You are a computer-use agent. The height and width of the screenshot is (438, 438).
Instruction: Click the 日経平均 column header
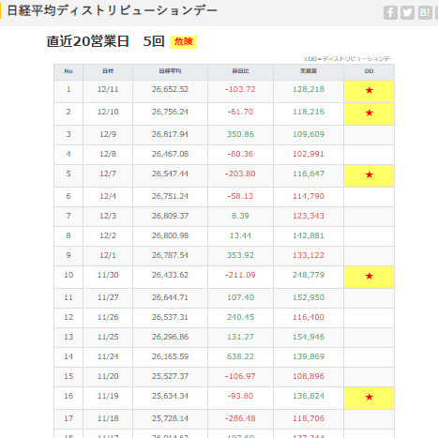[170, 71]
